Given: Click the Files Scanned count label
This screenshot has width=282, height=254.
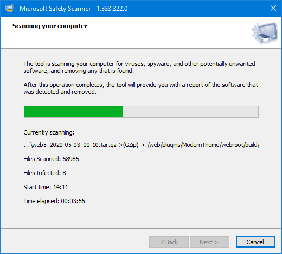Looking at the screenshot, I should click(x=52, y=159).
